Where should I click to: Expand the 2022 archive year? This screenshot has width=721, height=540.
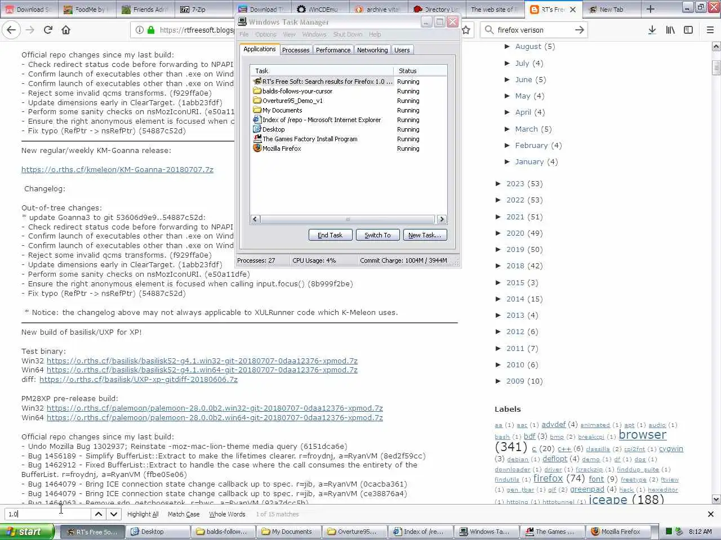[x=499, y=200]
